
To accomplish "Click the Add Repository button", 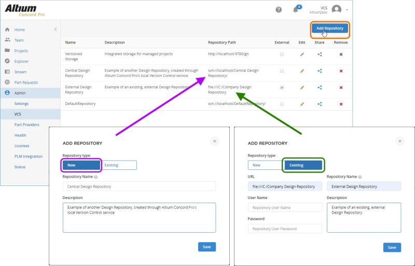I will [330, 29].
